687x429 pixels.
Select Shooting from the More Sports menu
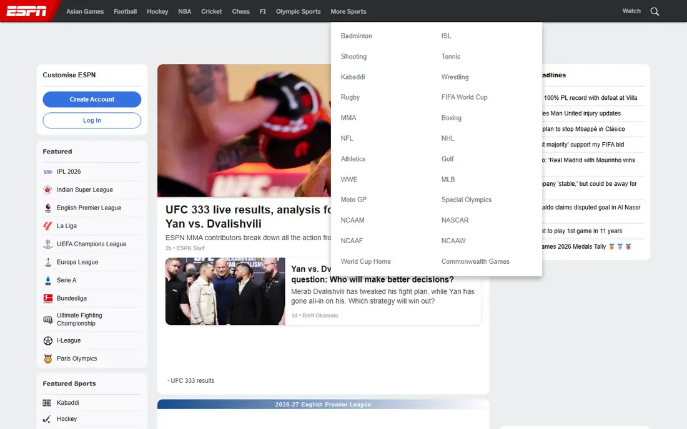click(x=353, y=56)
